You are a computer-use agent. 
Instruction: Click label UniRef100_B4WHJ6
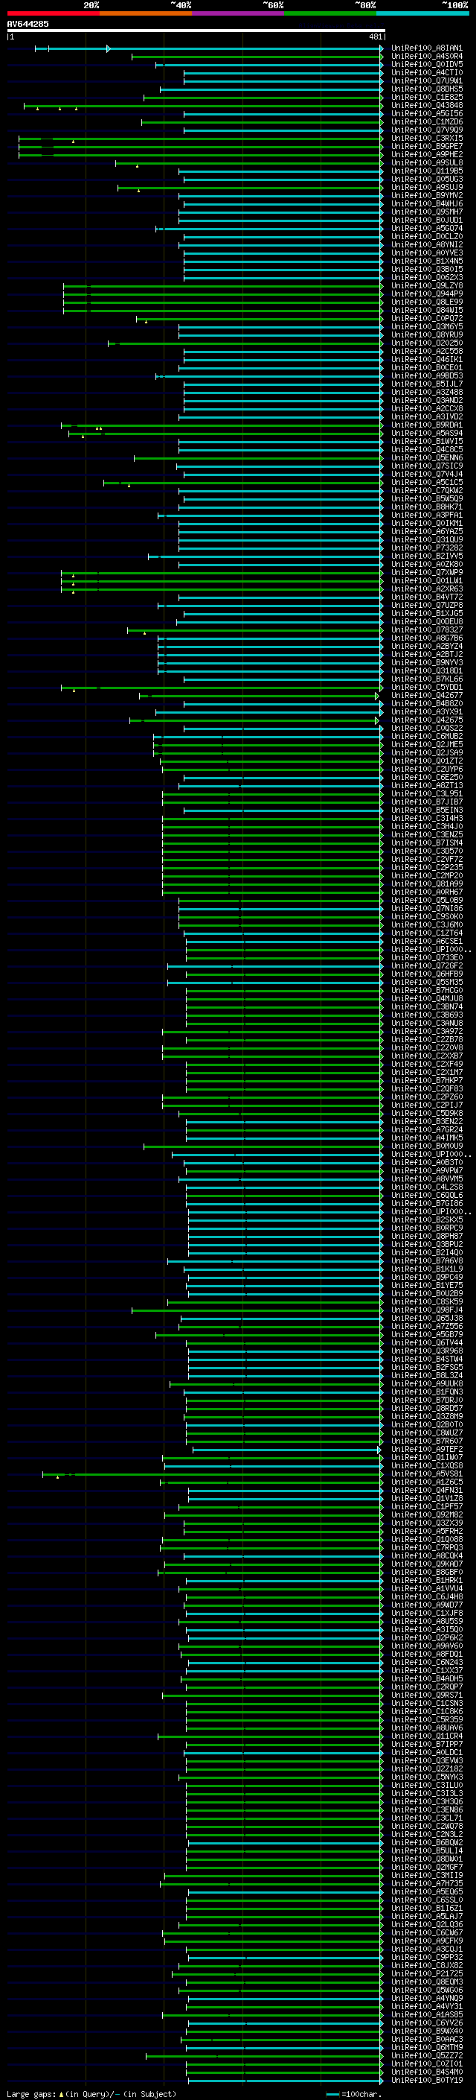427,204
